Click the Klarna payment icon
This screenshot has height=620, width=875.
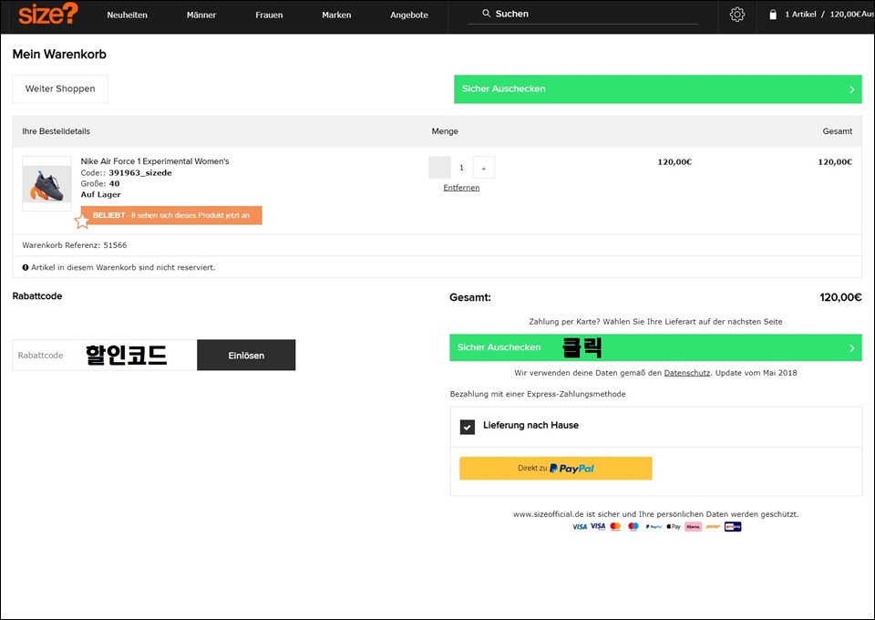click(x=693, y=526)
